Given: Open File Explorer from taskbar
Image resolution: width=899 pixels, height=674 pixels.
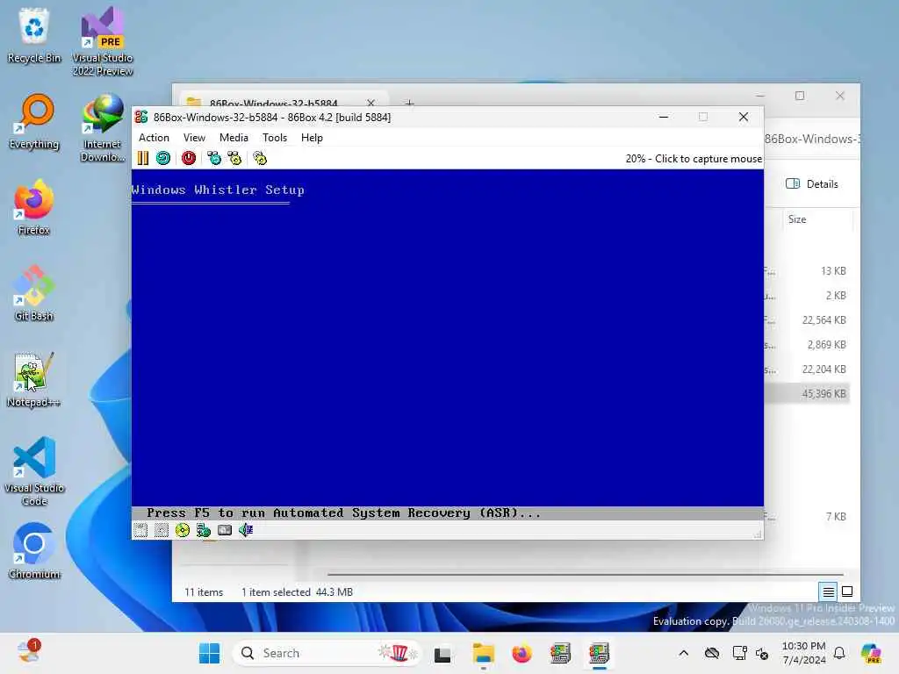Looking at the screenshot, I should [483, 654].
